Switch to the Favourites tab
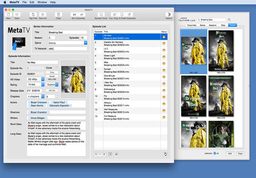 pyautogui.click(x=192, y=25)
